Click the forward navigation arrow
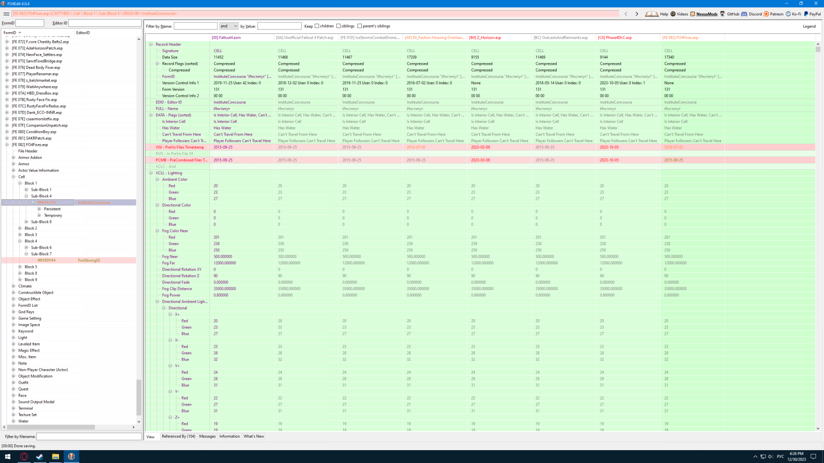Screen dimensions: 824x463 [637, 14]
